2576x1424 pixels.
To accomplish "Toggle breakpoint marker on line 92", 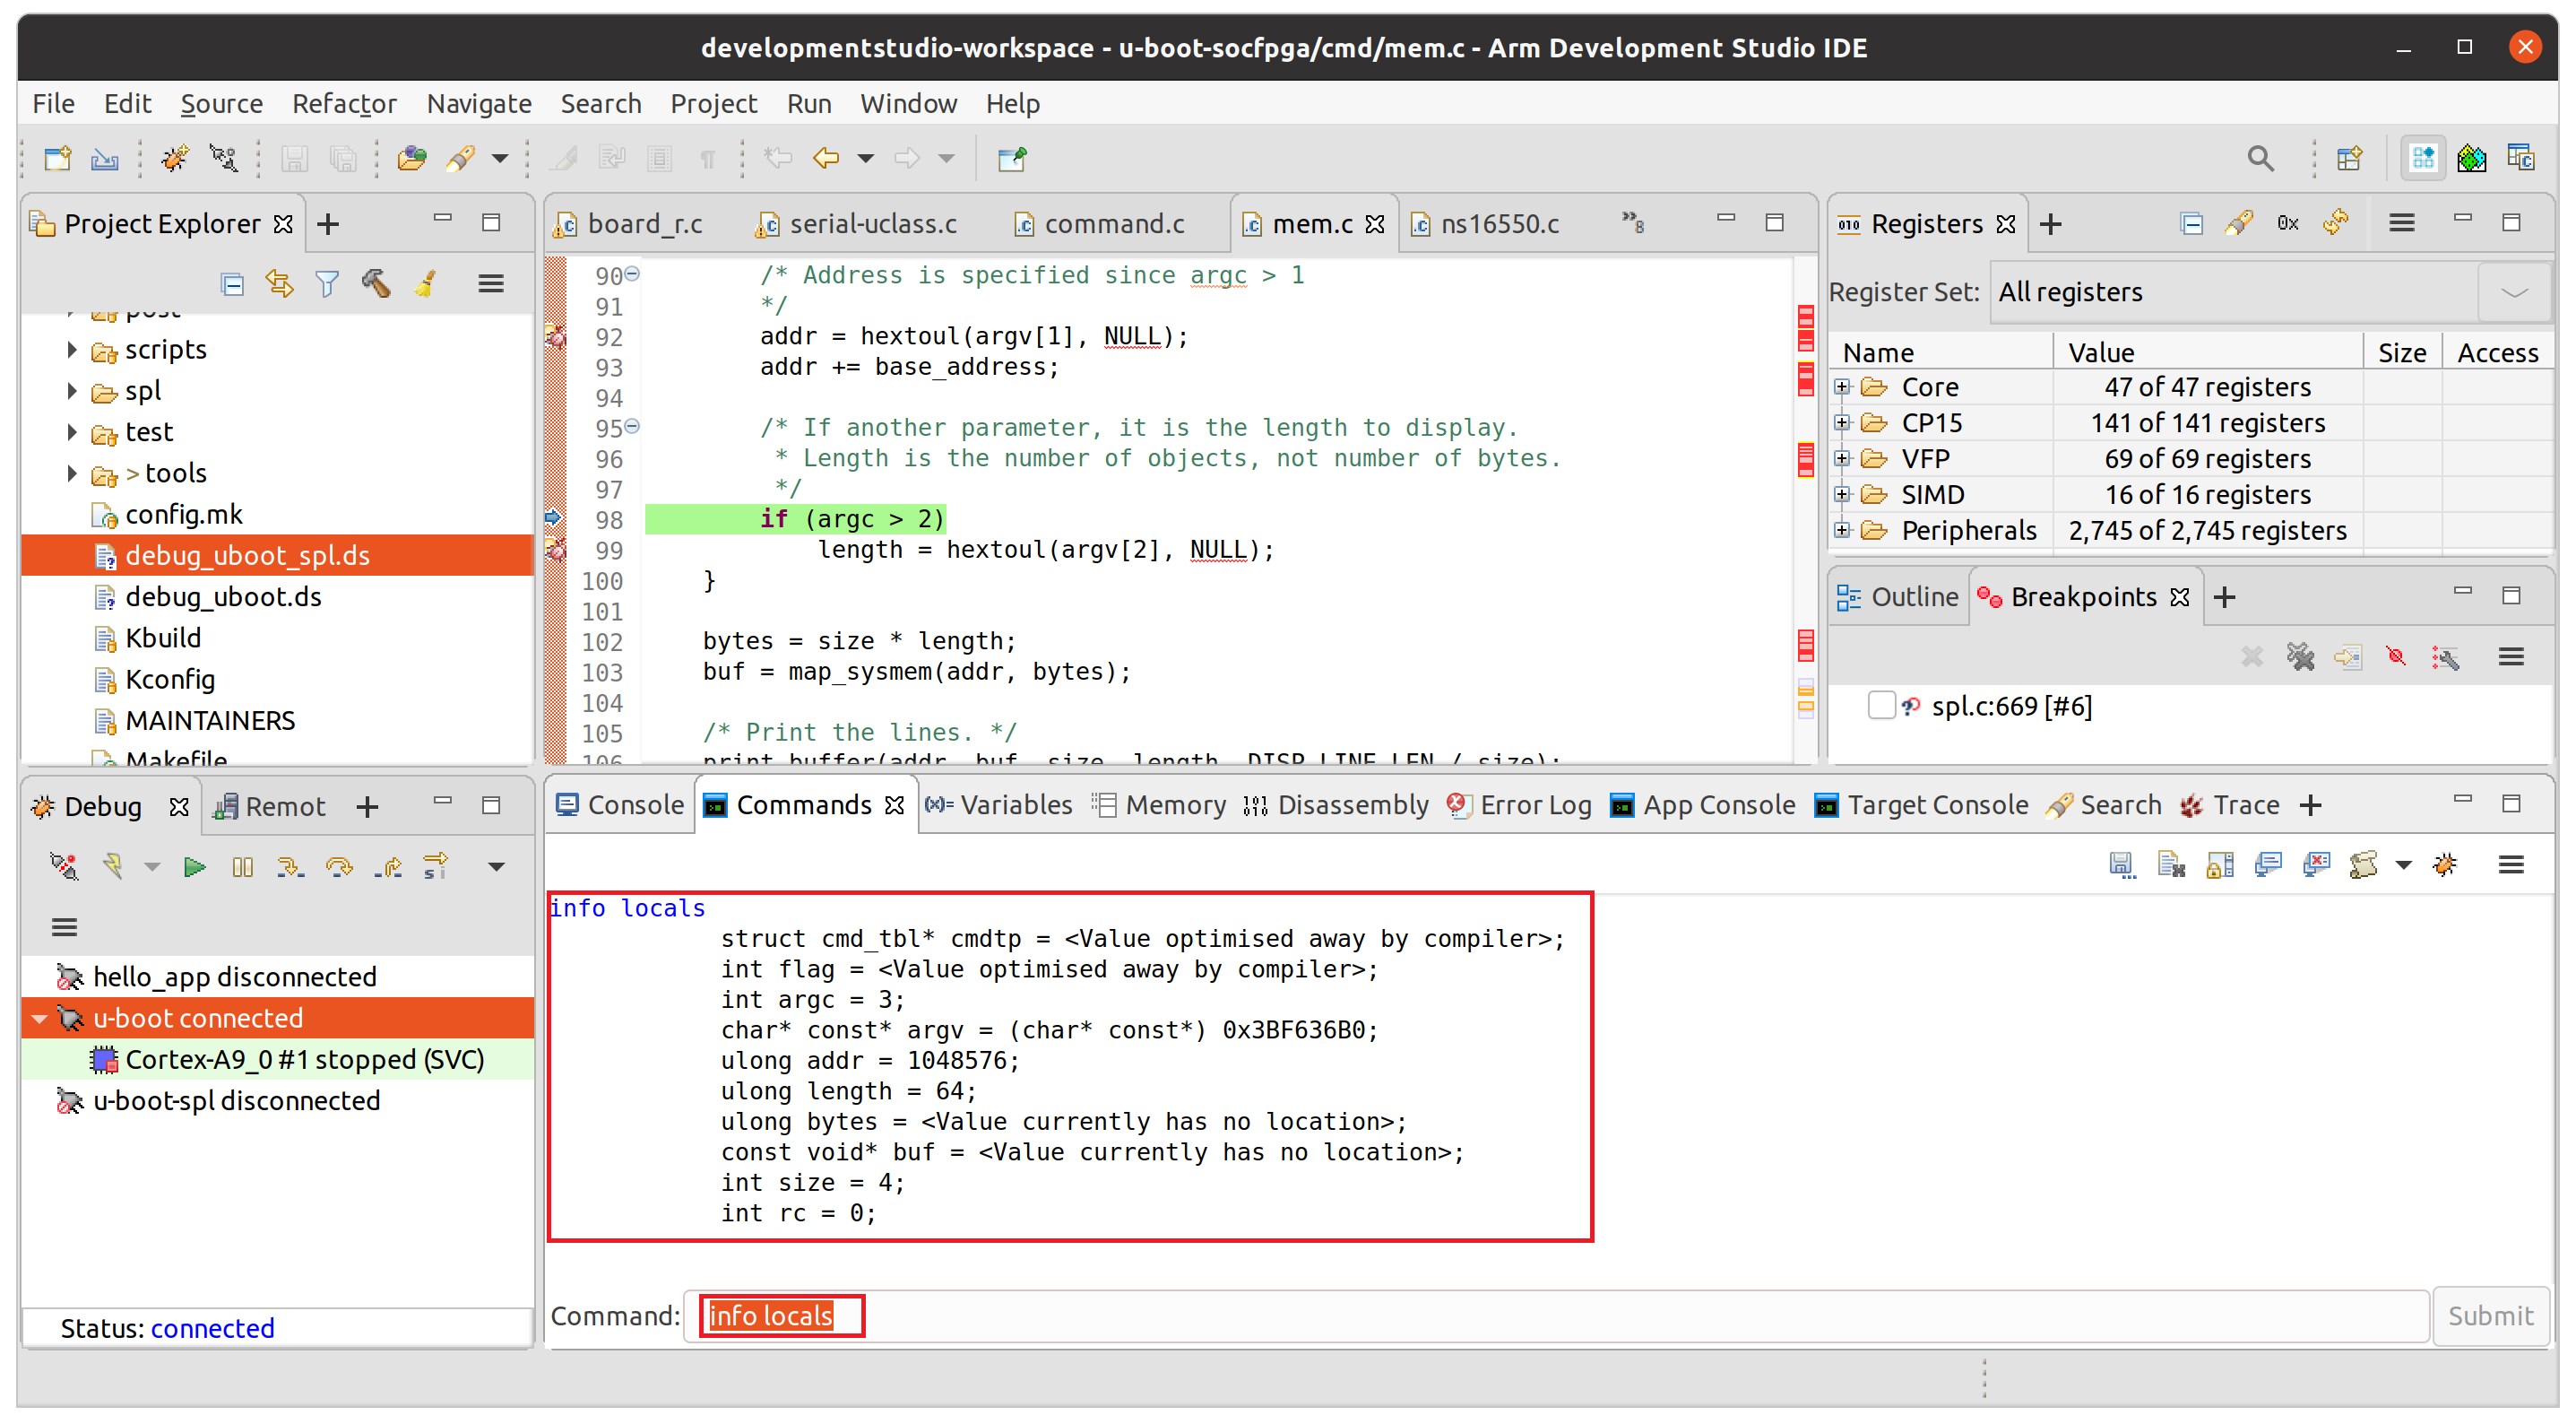I will coord(556,337).
